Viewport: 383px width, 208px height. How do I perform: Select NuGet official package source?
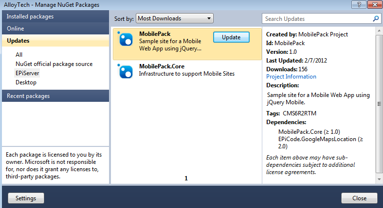[54, 64]
